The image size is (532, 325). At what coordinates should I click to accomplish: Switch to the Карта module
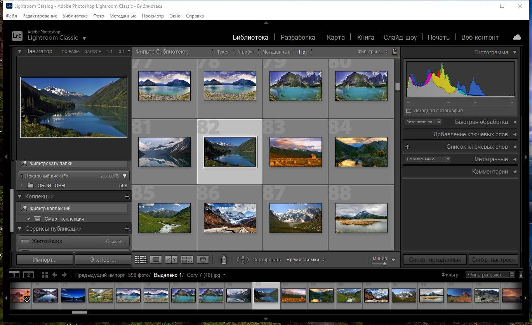[336, 37]
